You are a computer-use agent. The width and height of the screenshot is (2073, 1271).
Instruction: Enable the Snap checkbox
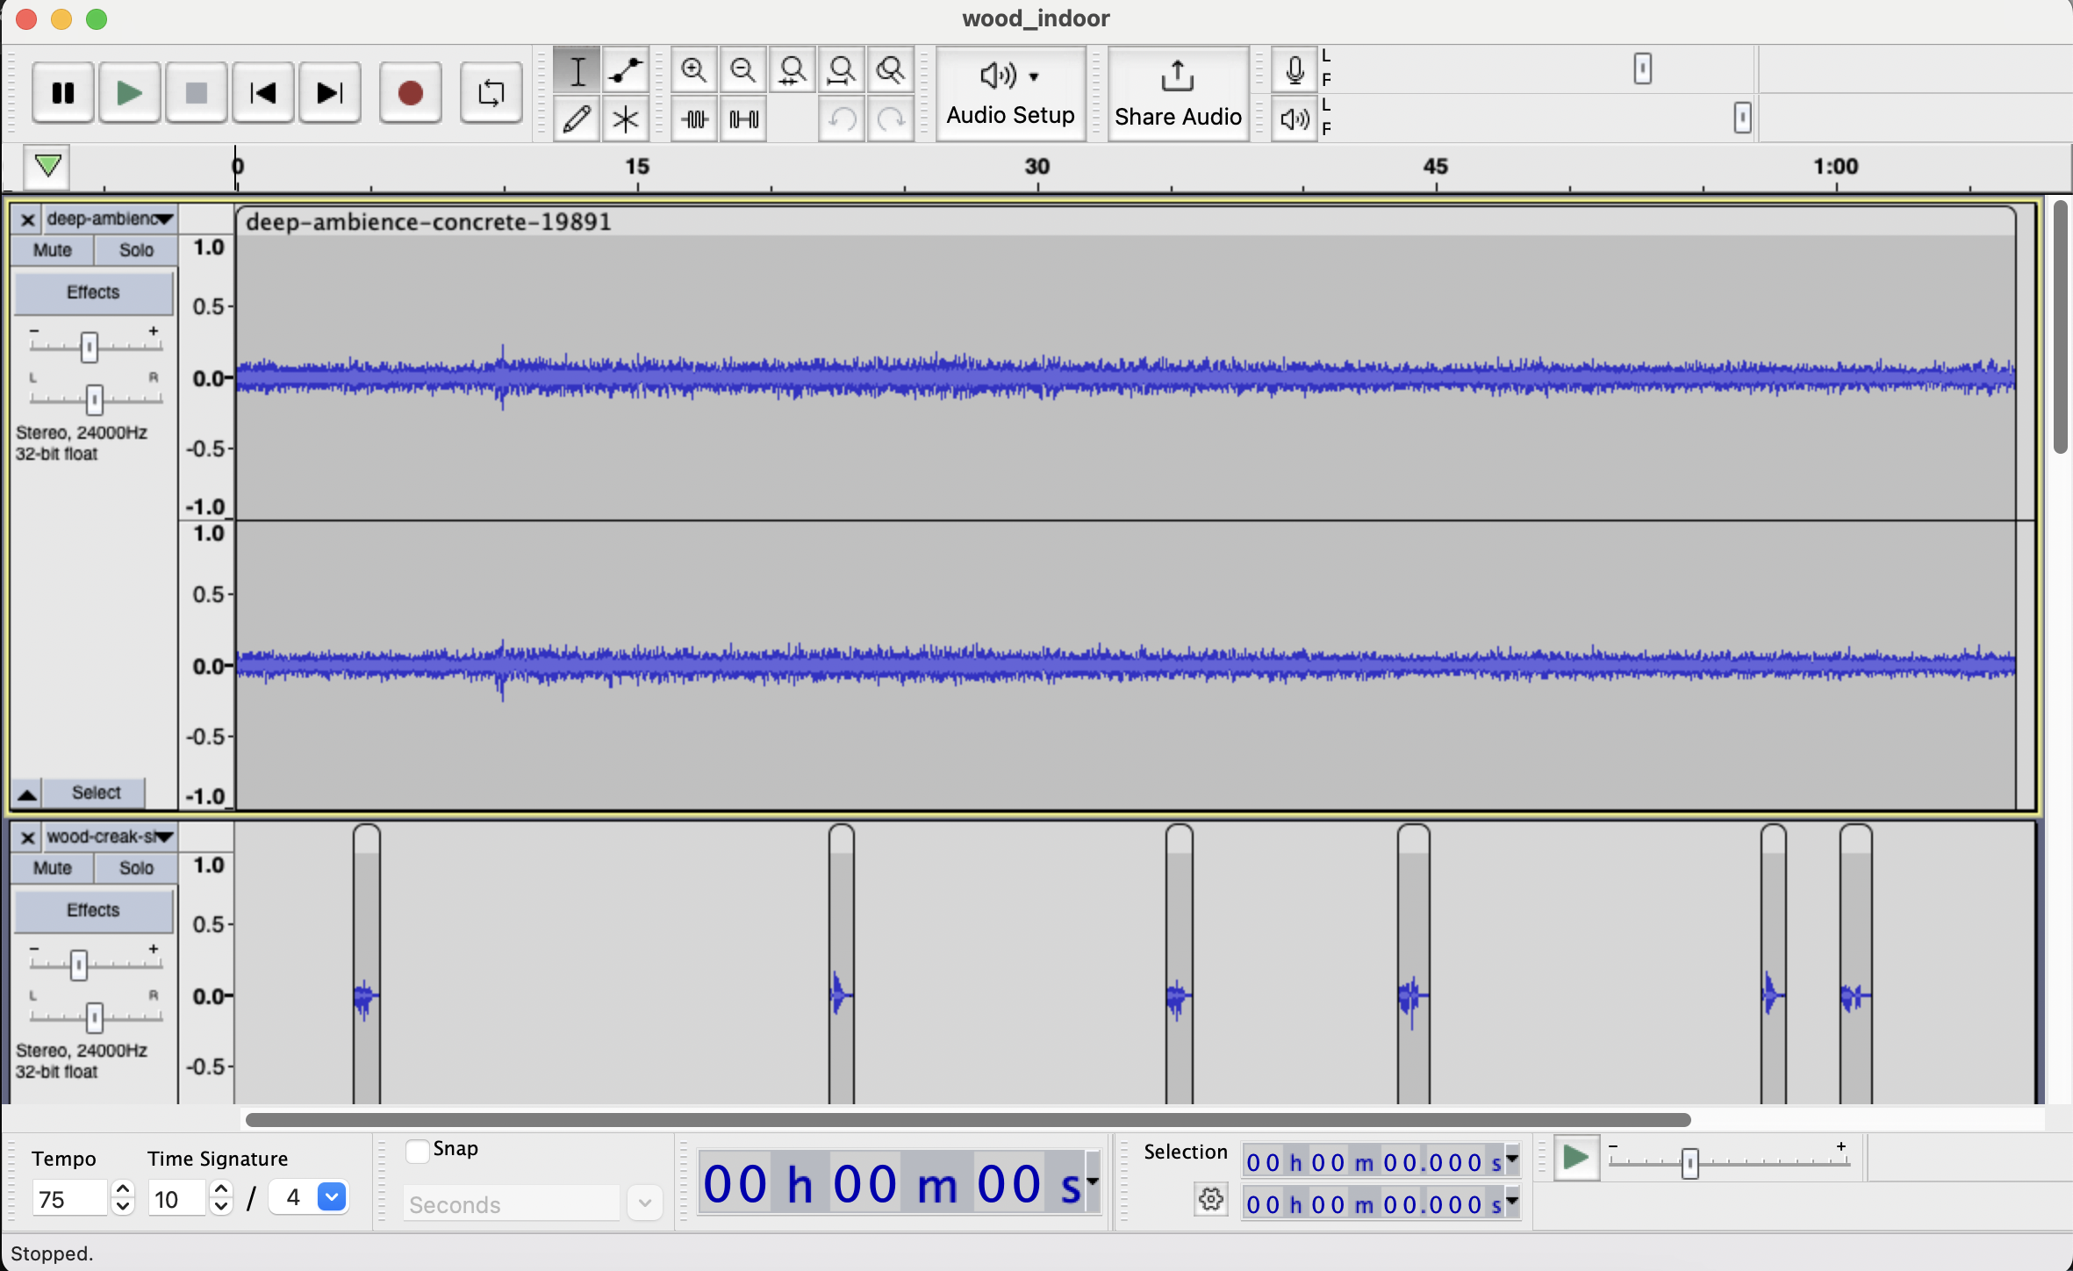tap(418, 1151)
